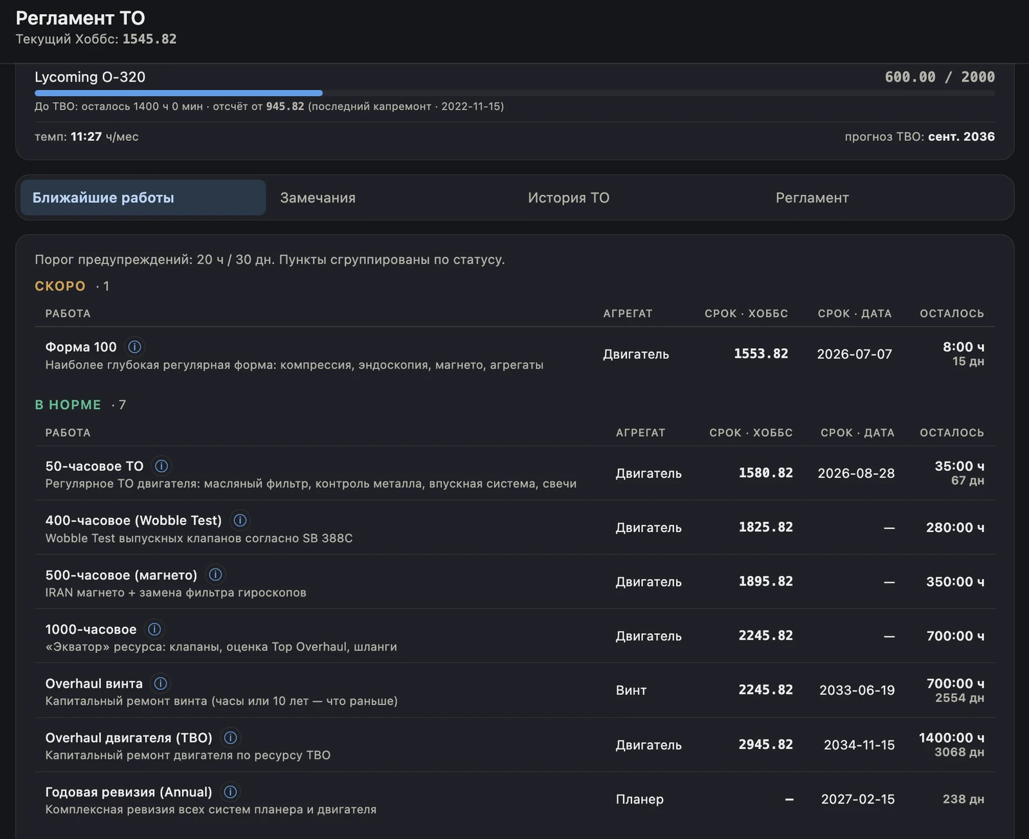1029x839 pixels.
Task: Click the Hobbs due value 1553.82
Action: 761,354
